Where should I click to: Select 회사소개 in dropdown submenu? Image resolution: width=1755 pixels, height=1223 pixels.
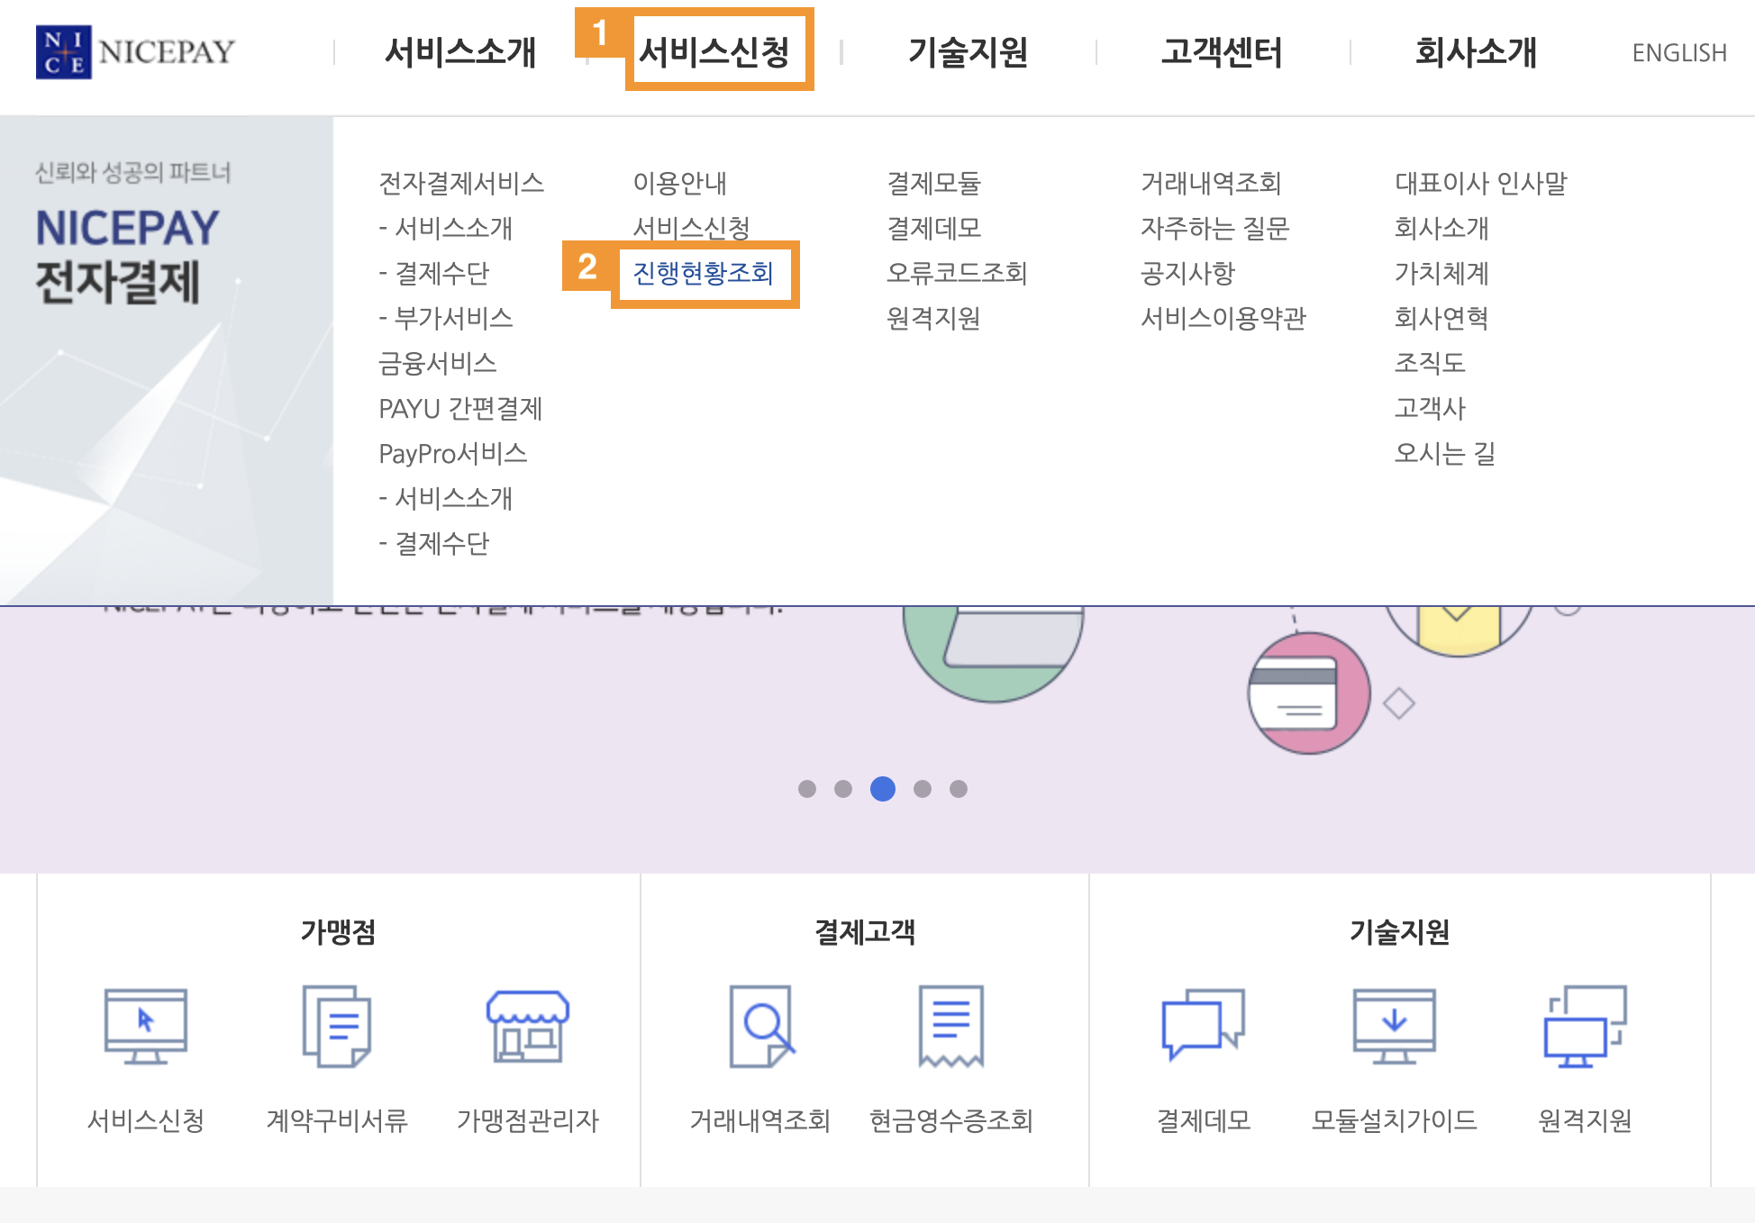point(1442,228)
